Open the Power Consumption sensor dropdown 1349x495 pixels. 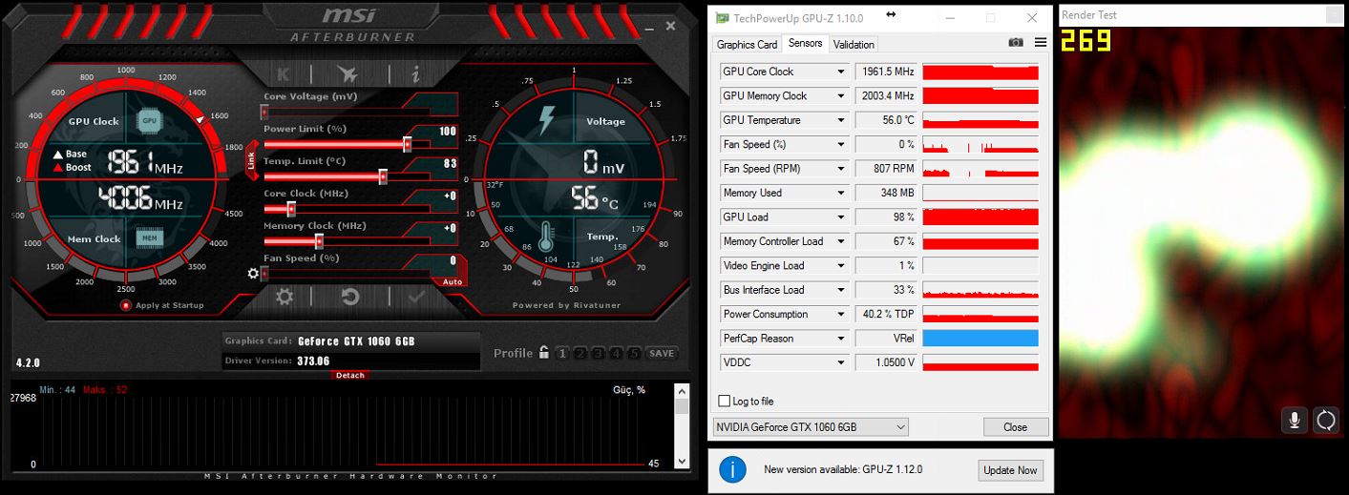(841, 314)
